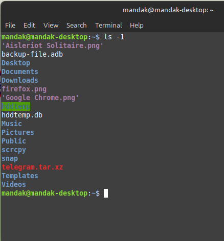
Task: Click the first-line mandak@mandak-desktop prompt text
Action: point(44,37)
